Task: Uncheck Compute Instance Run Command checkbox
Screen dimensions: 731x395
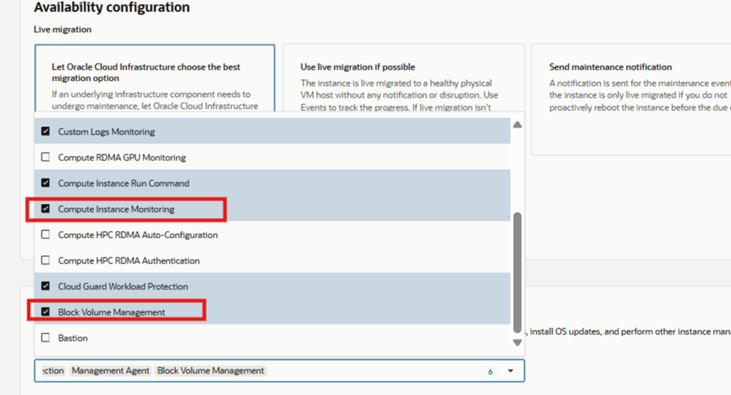Action: click(46, 183)
